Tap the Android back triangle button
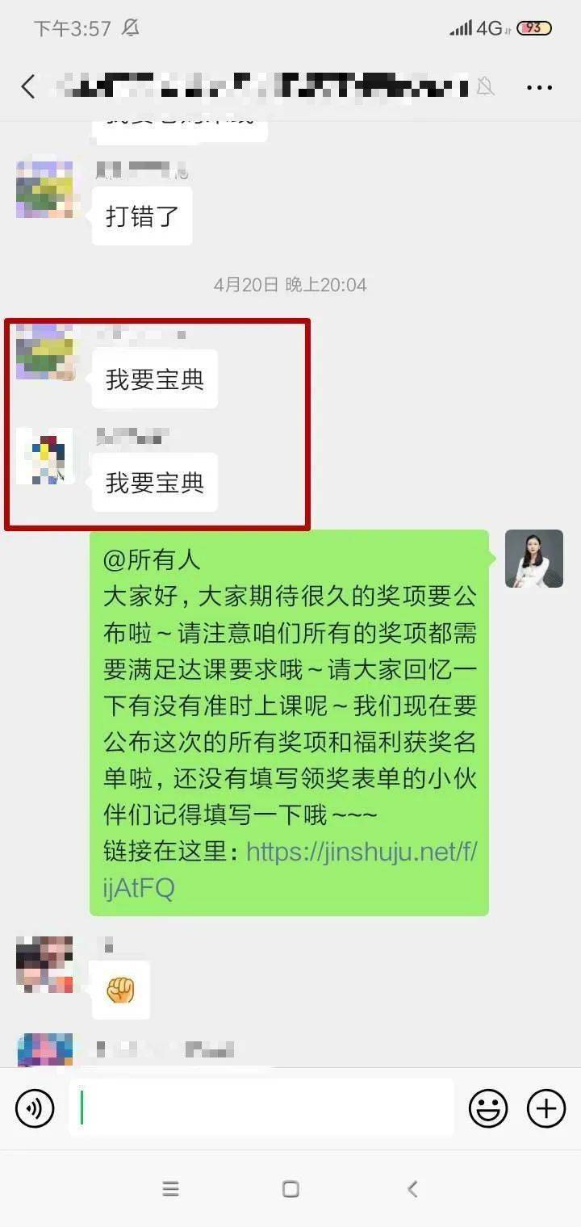Screen dimensions: 581x1227 [x=412, y=1188]
